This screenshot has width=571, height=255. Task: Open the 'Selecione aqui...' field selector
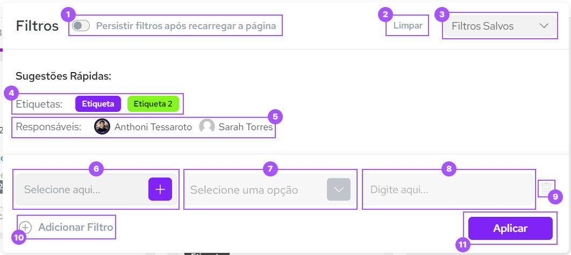96,189
